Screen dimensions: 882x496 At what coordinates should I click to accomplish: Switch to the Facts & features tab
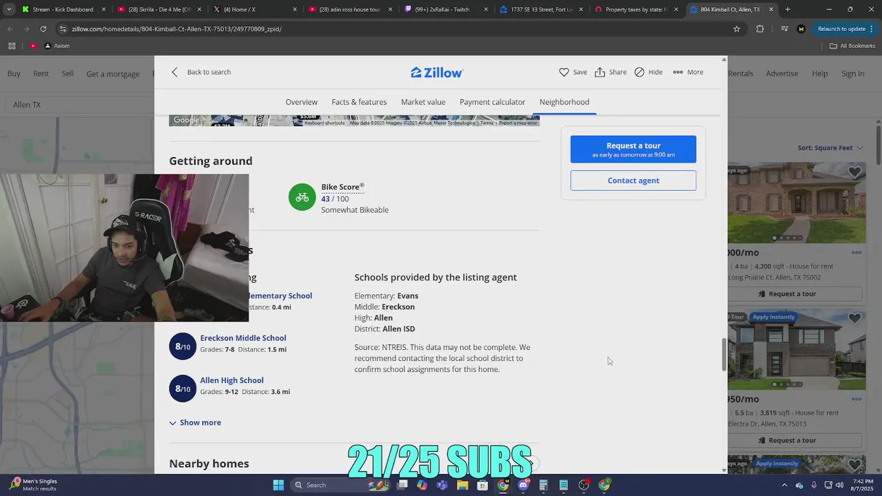(359, 102)
